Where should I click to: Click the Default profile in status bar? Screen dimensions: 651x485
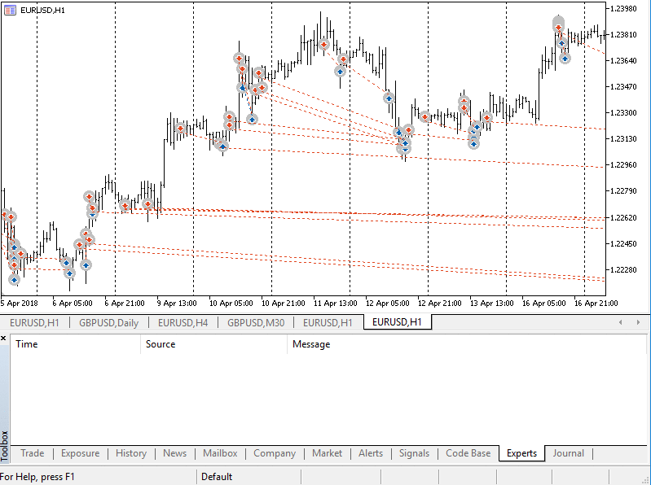click(x=217, y=477)
